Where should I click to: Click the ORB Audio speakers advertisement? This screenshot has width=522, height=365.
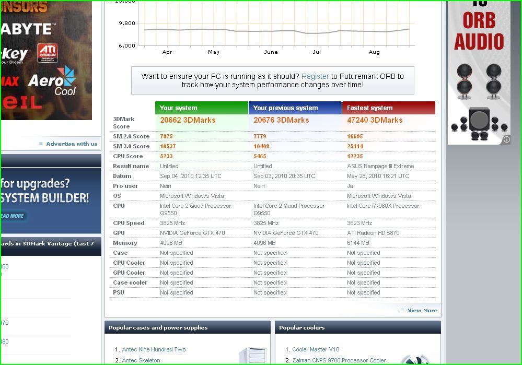[479, 73]
